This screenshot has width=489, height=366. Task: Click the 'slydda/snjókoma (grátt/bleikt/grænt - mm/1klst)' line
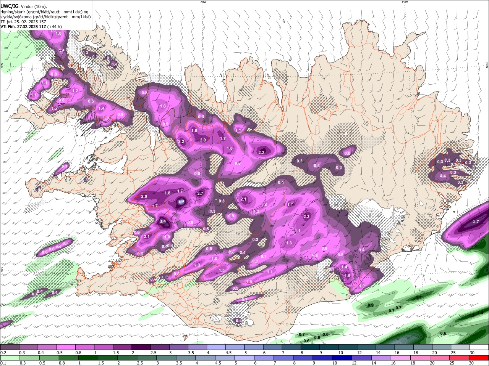pyautogui.click(x=45, y=16)
